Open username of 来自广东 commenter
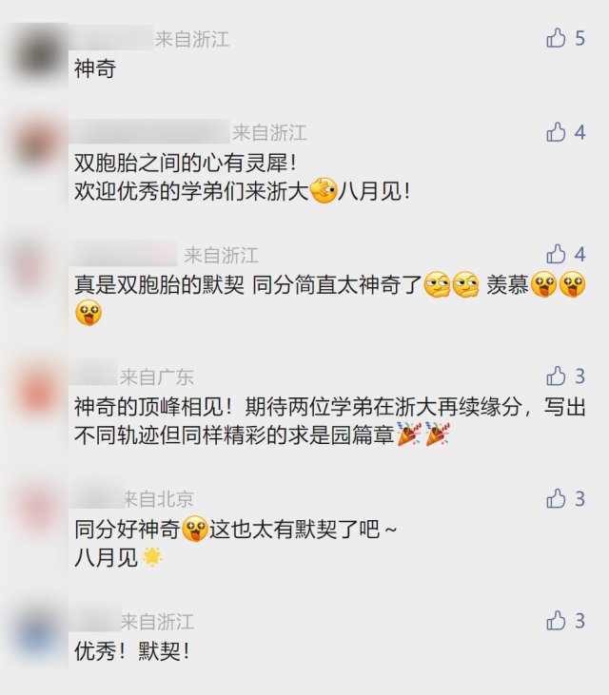Screen dimensions: 609x695 95,376
